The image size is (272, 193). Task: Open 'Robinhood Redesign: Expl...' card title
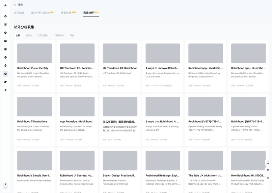tap(163, 175)
